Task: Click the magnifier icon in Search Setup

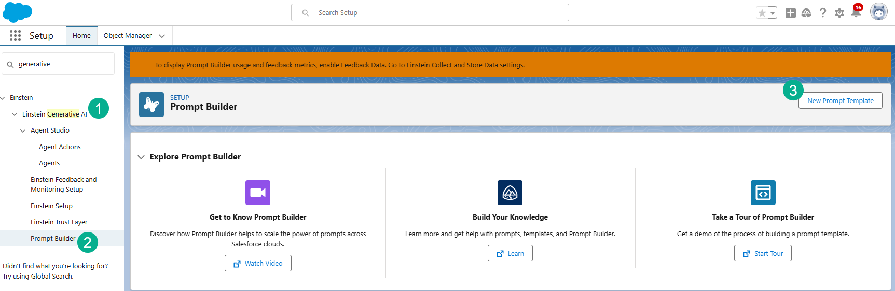Action: (x=306, y=13)
